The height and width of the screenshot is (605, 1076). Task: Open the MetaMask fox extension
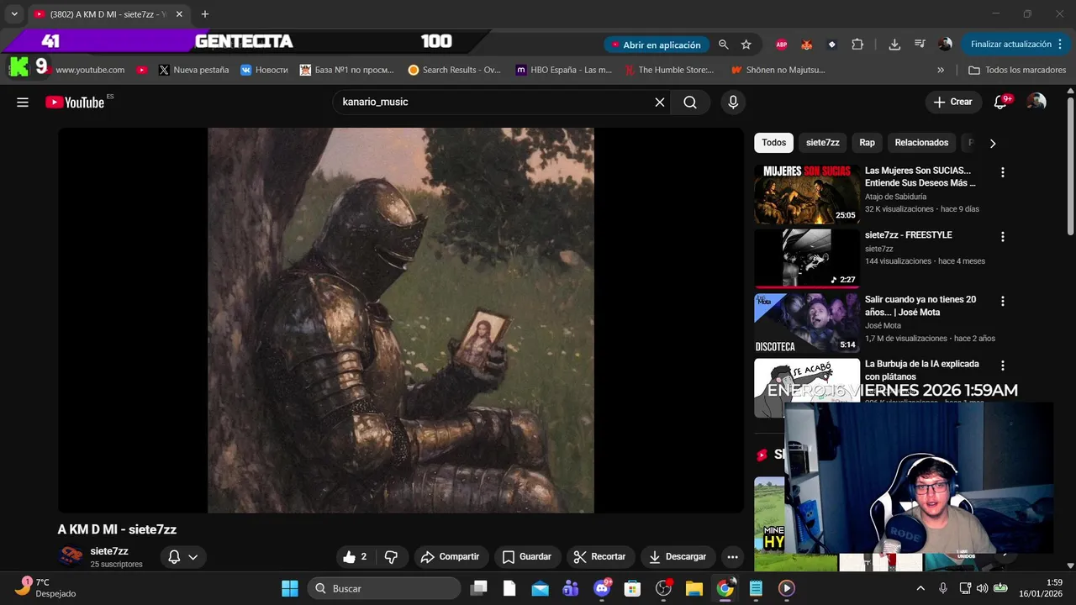tap(806, 45)
